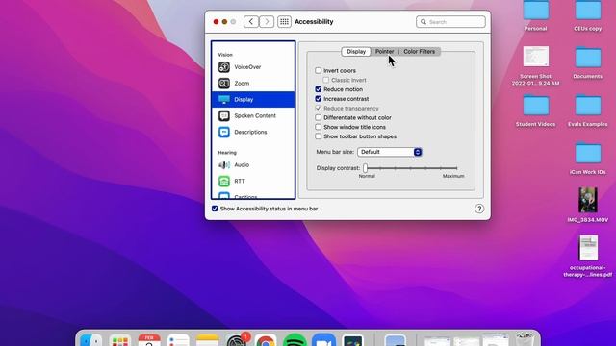Screen dimensions: 616x346
Task: Click the Display contrast slider handle
Action: pos(366,168)
